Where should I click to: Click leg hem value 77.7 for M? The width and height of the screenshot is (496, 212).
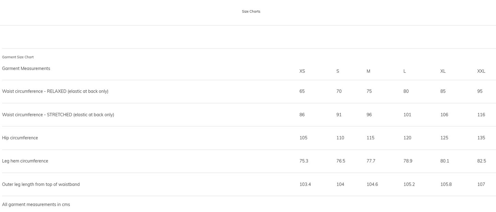[371, 161]
